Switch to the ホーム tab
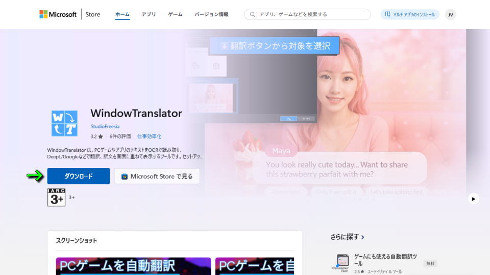The image size is (490, 275). (122, 14)
